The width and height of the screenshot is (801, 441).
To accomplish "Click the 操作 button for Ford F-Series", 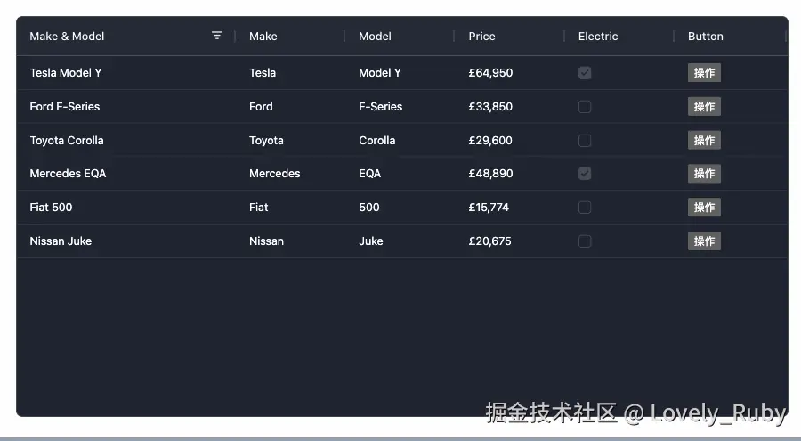I will [704, 107].
